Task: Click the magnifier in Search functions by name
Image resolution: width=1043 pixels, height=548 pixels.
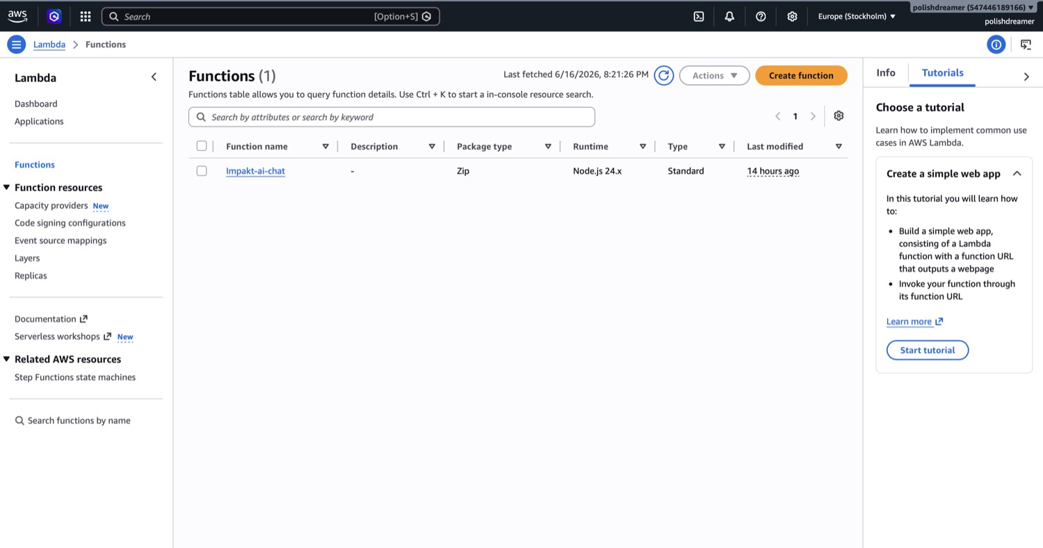Action: tap(19, 421)
